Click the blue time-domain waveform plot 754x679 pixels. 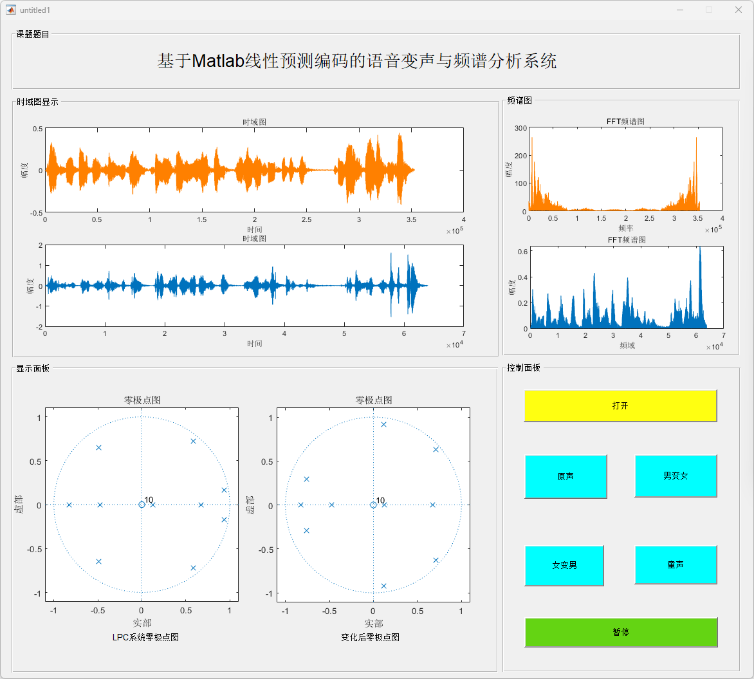point(254,285)
